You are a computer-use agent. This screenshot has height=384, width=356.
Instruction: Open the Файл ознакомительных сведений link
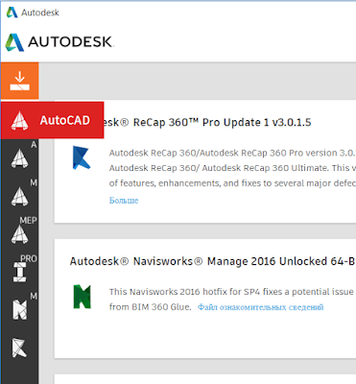tap(261, 307)
